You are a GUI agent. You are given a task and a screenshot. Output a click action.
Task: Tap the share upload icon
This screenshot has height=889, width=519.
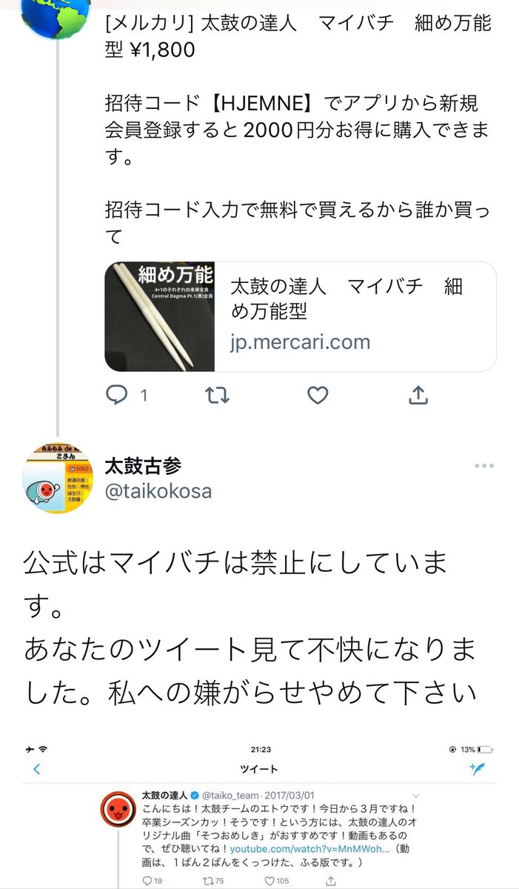pyautogui.click(x=419, y=395)
